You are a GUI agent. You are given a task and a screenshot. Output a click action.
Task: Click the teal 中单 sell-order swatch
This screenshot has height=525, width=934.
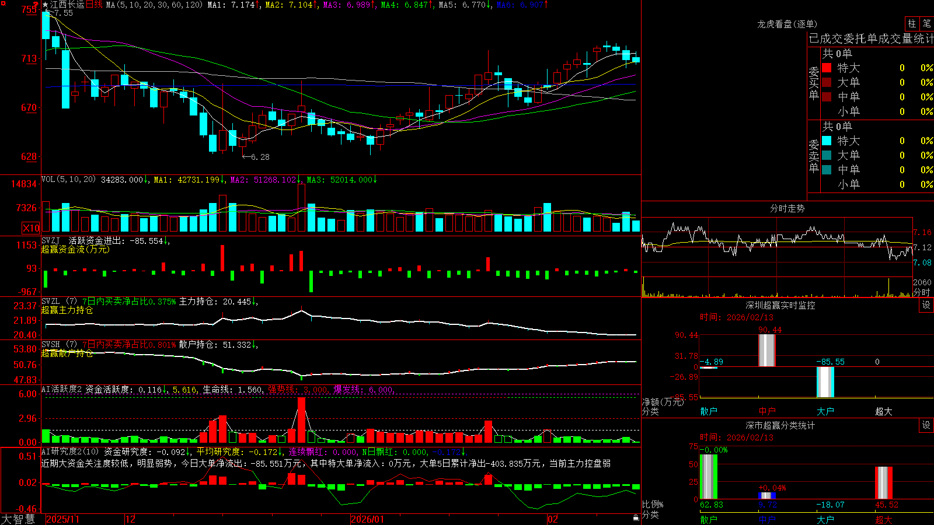click(x=827, y=170)
